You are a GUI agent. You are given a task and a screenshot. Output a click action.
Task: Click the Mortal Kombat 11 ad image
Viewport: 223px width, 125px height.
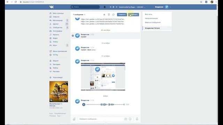point(59,92)
